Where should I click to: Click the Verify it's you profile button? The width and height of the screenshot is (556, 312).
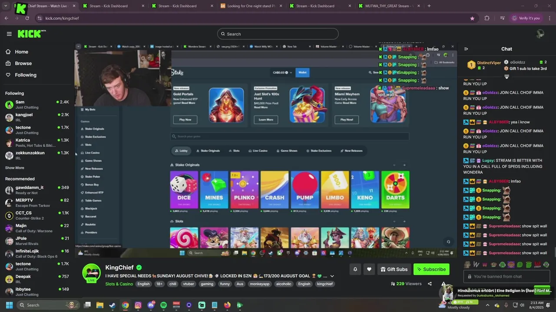pos(526,18)
